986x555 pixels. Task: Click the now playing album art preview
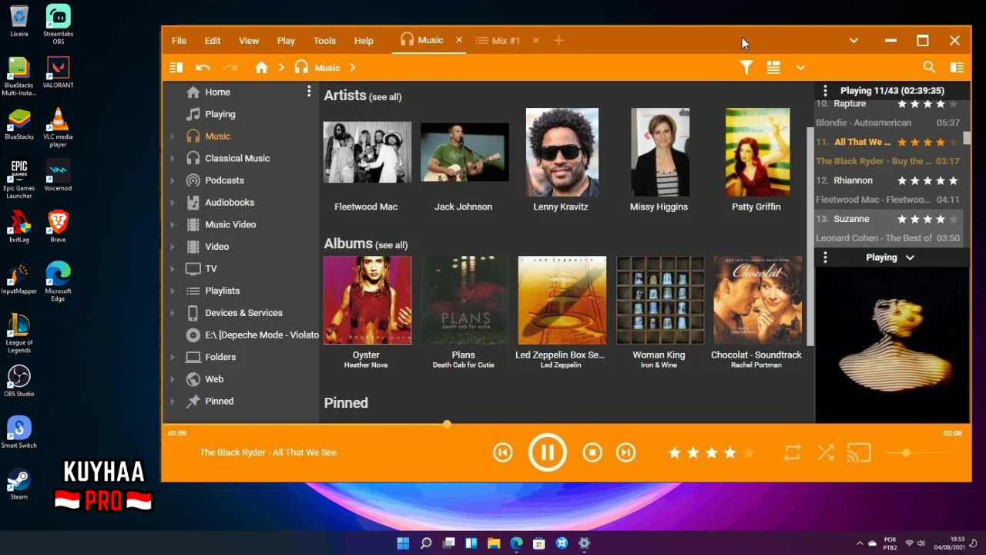[893, 345]
